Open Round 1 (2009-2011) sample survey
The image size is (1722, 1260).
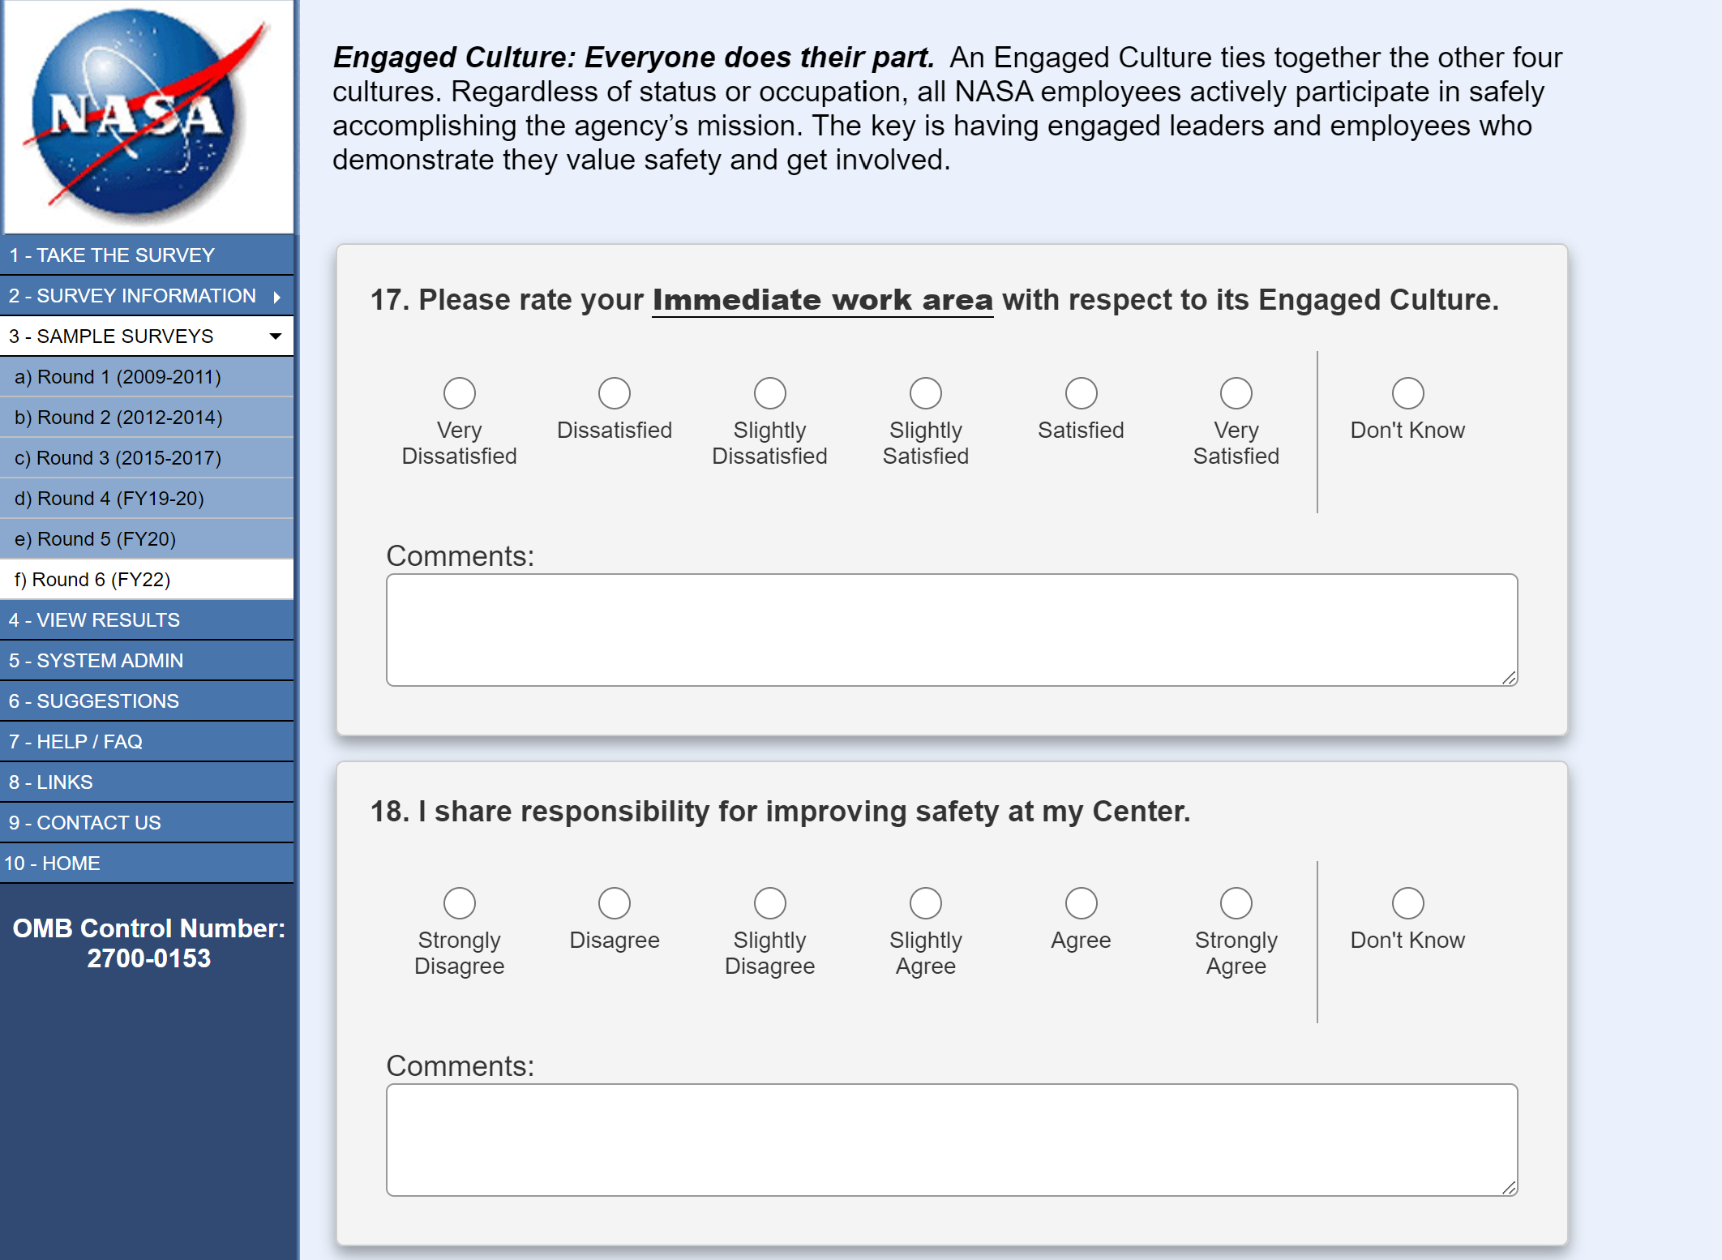click(x=118, y=377)
